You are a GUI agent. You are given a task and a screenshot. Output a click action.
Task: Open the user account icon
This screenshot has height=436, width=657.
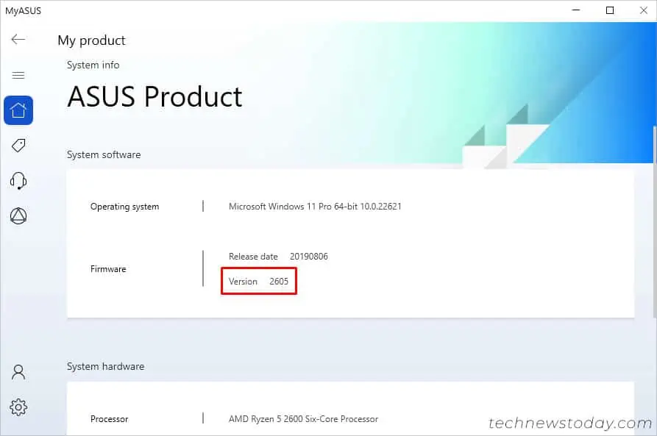coord(18,372)
